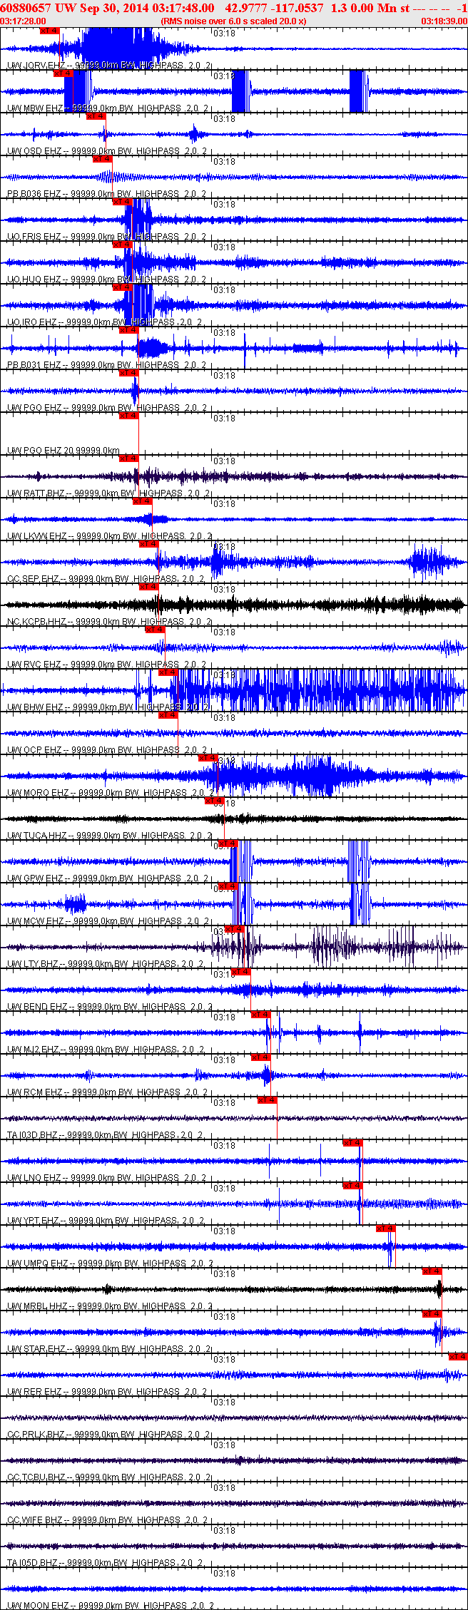Screen dimensions: 468x1610
Task: Select the UW RCM EHZ trace label
Action: pyautogui.click(x=108, y=1092)
